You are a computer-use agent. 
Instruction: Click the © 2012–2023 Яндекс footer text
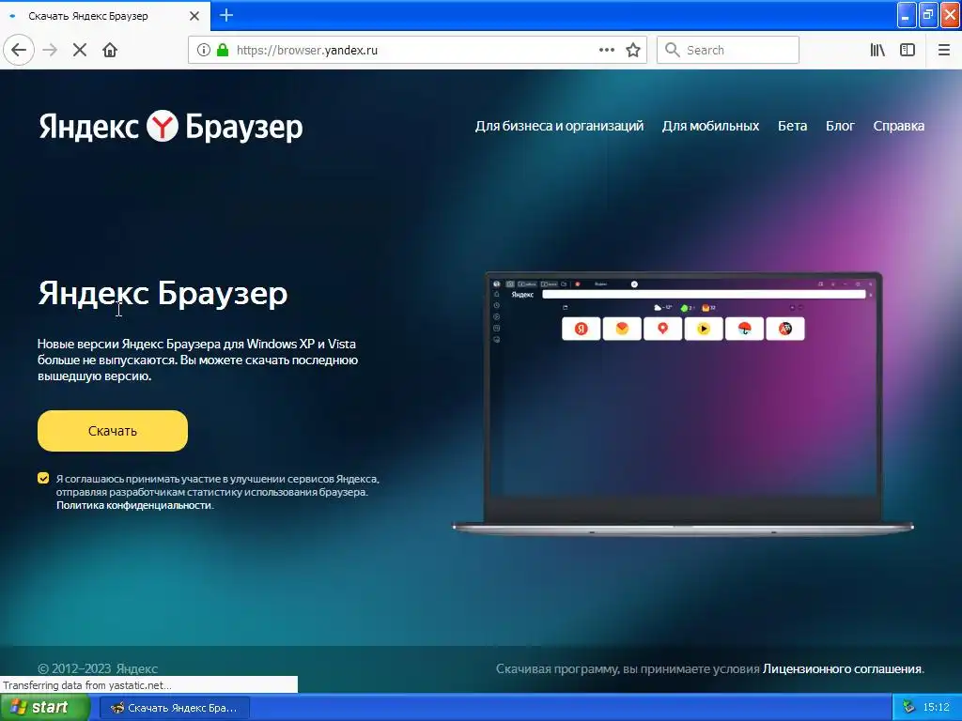click(98, 668)
